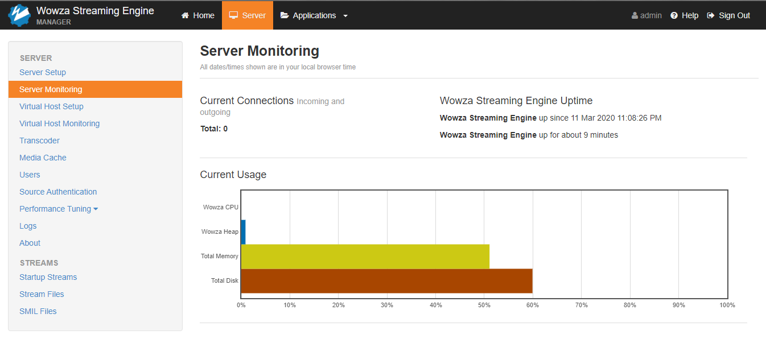Viewport: 766px width, 351px height.
Task: Open the Applications dropdown caret
Action: pyautogui.click(x=345, y=16)
